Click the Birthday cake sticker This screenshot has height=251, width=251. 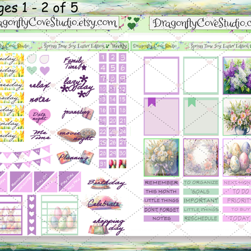(106, 183)
